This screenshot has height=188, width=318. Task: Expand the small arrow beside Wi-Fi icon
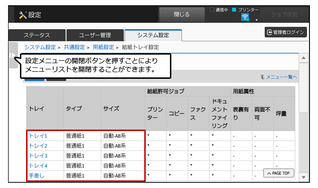tap(257, 20)
